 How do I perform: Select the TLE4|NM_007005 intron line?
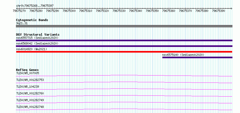pyautogui.click(x=124, y=76)
